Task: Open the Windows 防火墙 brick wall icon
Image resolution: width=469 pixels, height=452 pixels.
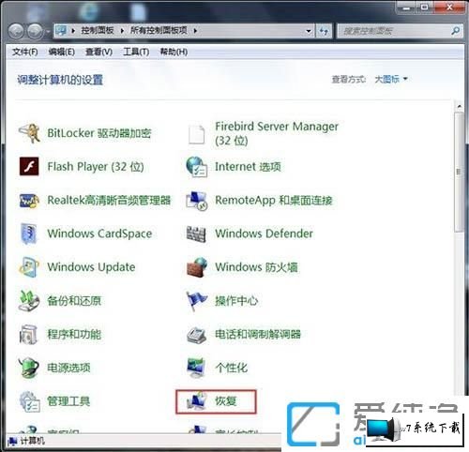Action: tap(197, 267)
